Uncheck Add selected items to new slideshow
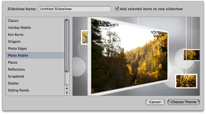 pos(117,9)
